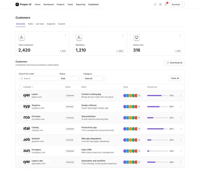Tick the checkbox for Quotient
The image size is (200, 181).
pos(20,140)
